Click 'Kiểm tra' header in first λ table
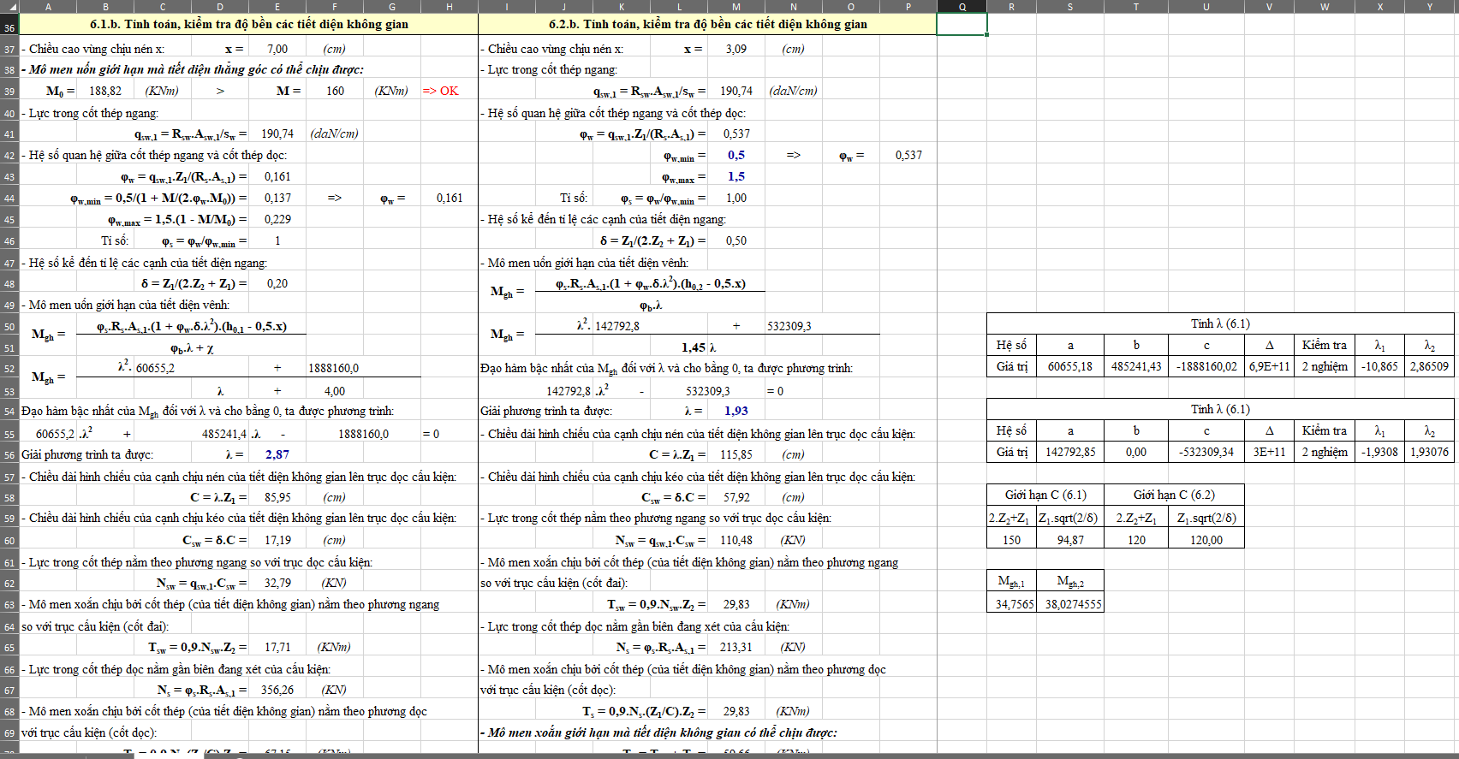1459x759 pixels. coord(1325,345)
